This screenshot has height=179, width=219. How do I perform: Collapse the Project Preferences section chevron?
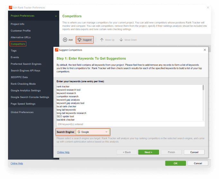56,16
